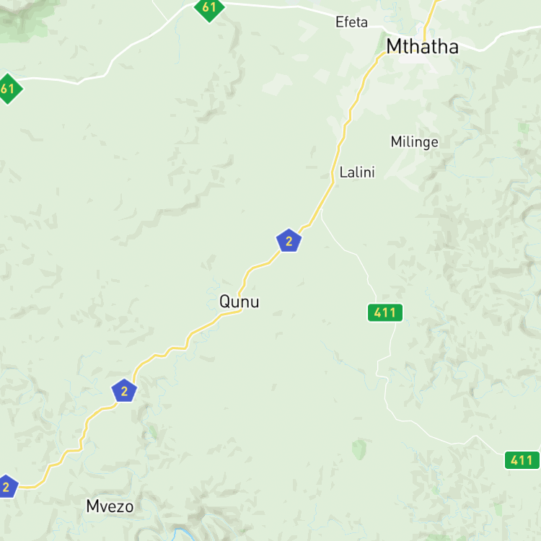Click the Mthatha city label
Screen dimensions: 541x541
tap(422, 46)
